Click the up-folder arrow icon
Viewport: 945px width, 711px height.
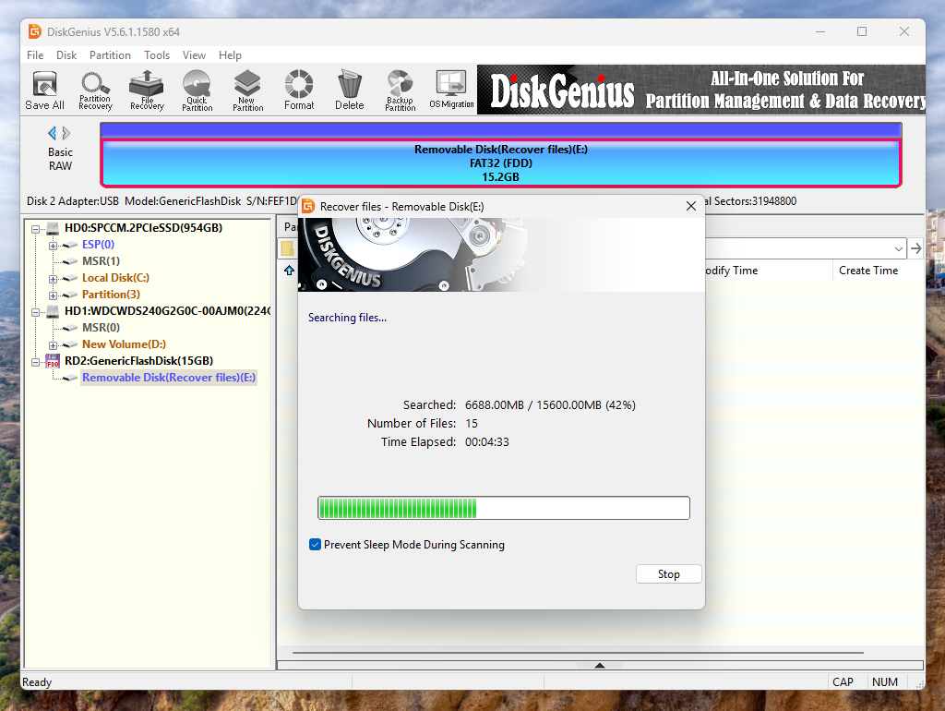[x=289, y=271]
